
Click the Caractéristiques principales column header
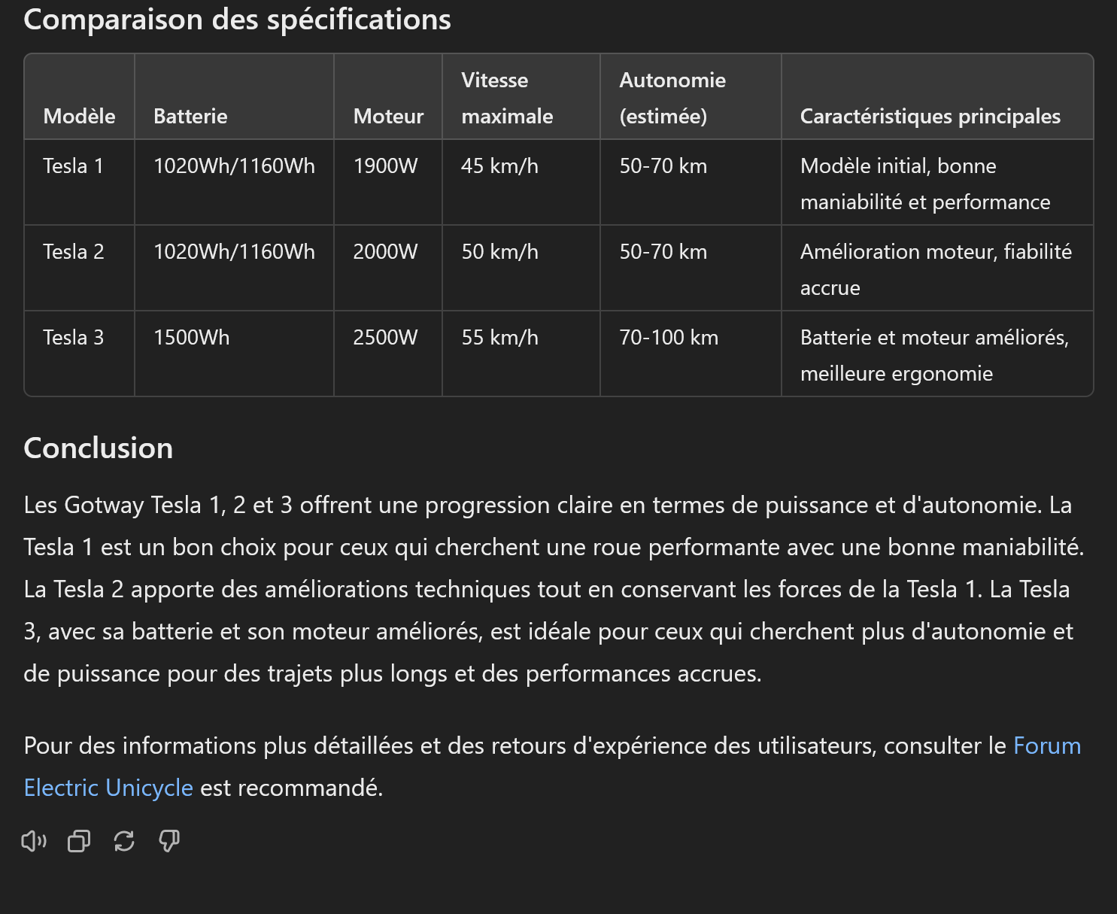point(930,116)
